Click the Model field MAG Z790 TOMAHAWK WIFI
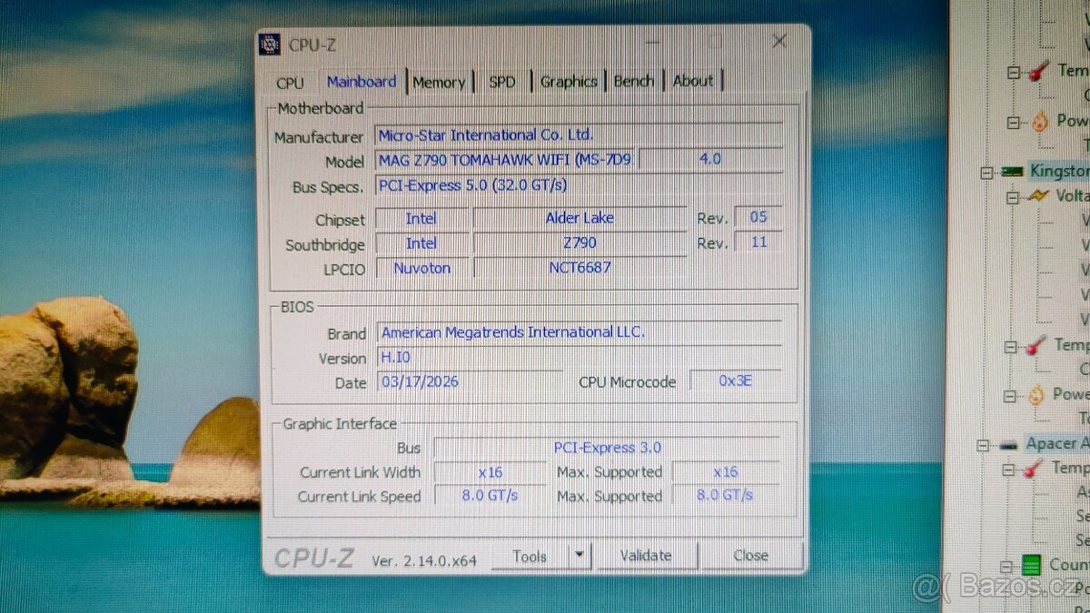 (507, 159)
